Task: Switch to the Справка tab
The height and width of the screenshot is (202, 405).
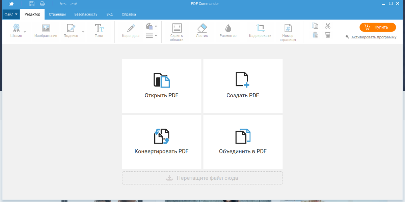Action: [x=129, y=14]
